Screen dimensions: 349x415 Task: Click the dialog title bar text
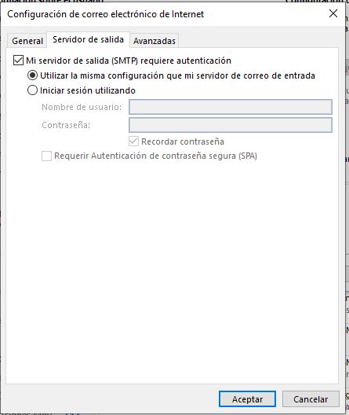(x=105, y=14)
